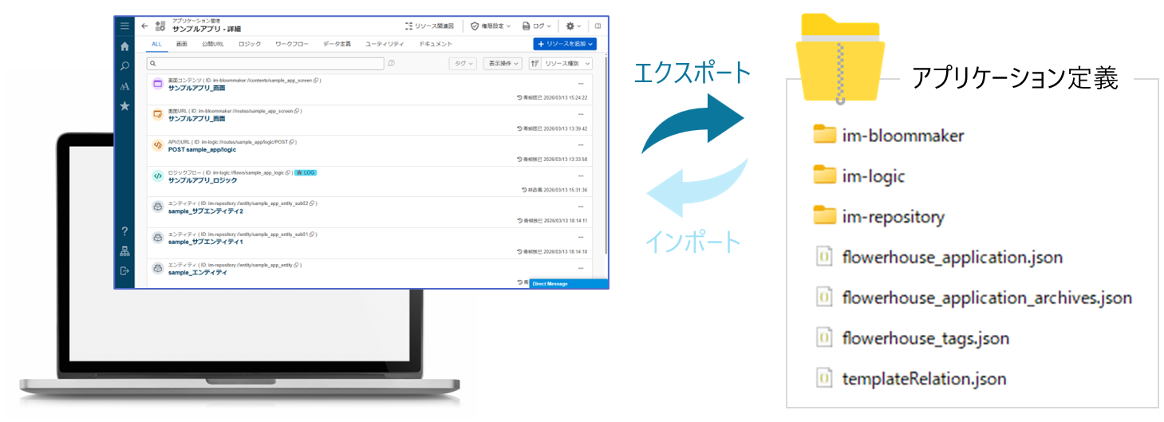Expand the 権限設定 dropdown
The image size is (1164, 422).
(491, 26)
